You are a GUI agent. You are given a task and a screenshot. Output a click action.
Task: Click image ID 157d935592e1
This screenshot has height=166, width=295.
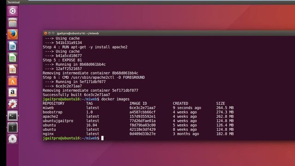(142, 117)
